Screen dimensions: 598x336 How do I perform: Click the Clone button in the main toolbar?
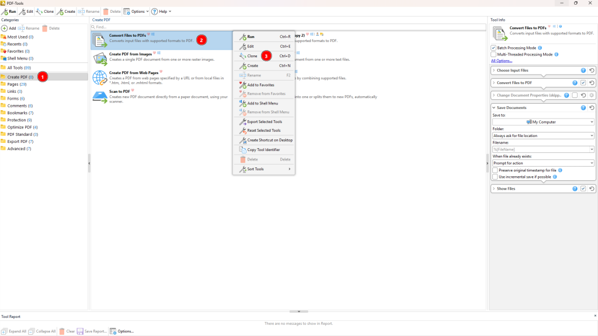(45, 12)
